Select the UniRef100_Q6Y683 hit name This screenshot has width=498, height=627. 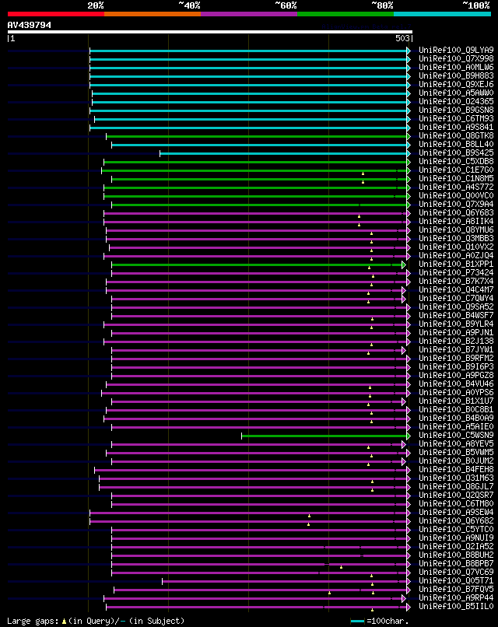(456, 212)
